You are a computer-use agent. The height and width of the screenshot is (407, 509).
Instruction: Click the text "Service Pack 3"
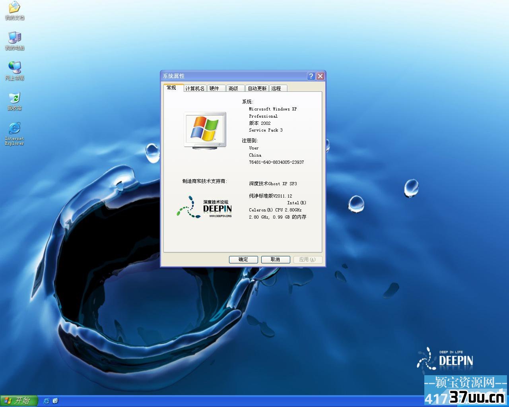coord(266,130)
